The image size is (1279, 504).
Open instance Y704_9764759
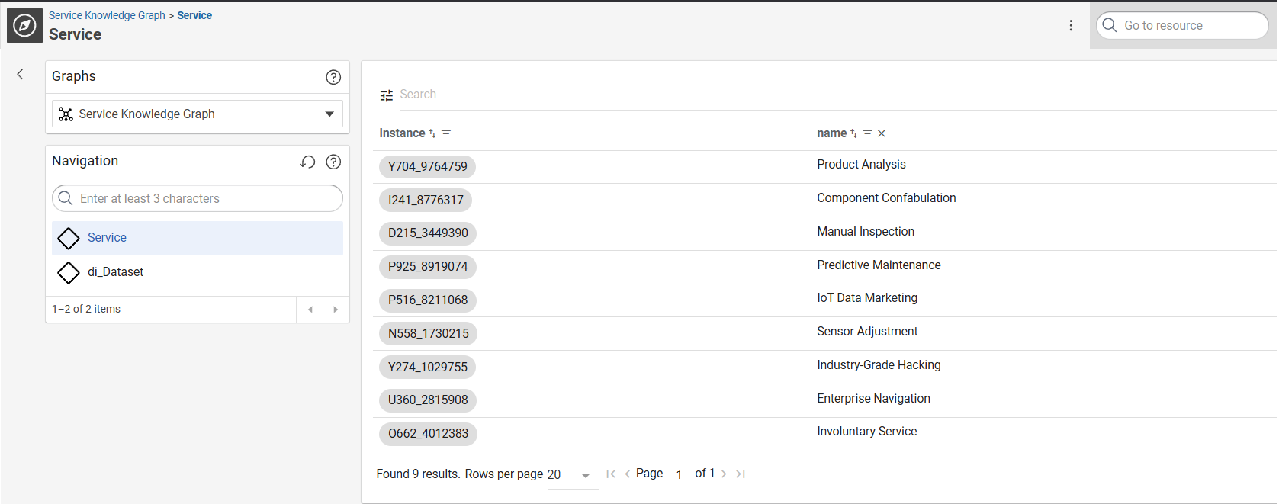point(427,167)
